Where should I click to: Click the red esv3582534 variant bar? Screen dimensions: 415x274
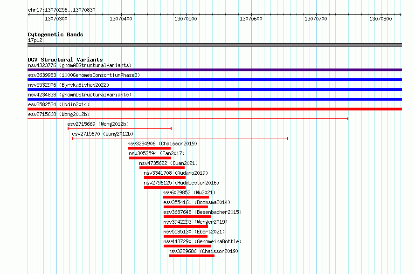214,109
